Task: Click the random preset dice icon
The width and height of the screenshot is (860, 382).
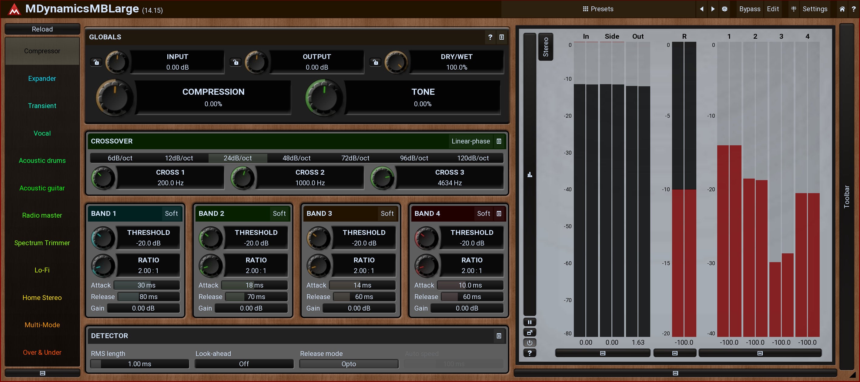Action: (724, 9)
